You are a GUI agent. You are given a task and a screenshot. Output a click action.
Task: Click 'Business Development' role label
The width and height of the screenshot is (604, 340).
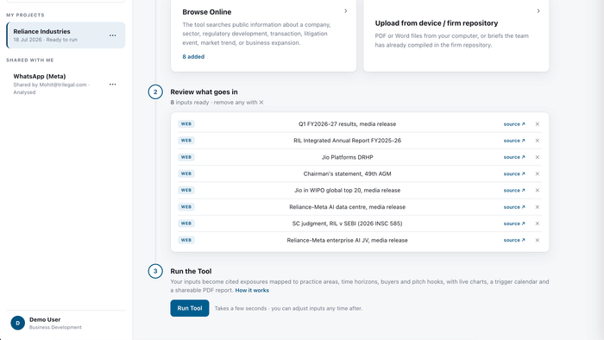point(55,327)
